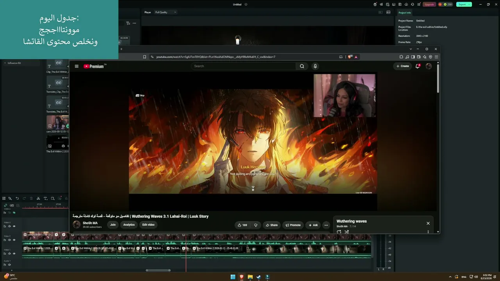Mute the Video 3 track
The height and width of the screenshot is (281, 500).
pyautogui.click(x=9, y=226)
